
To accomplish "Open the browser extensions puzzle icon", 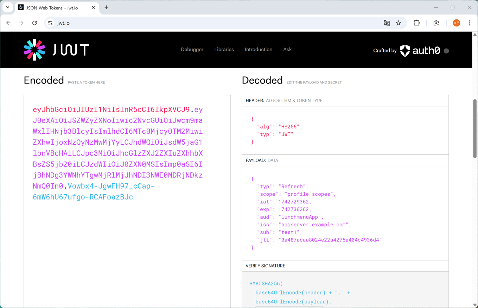I will (417, 23).
